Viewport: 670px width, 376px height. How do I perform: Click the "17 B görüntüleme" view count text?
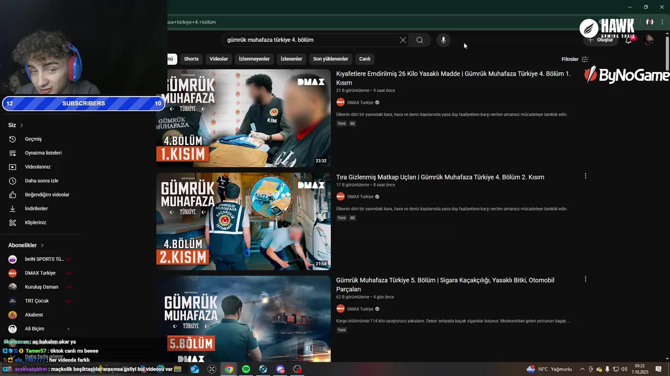click(353, 185)
